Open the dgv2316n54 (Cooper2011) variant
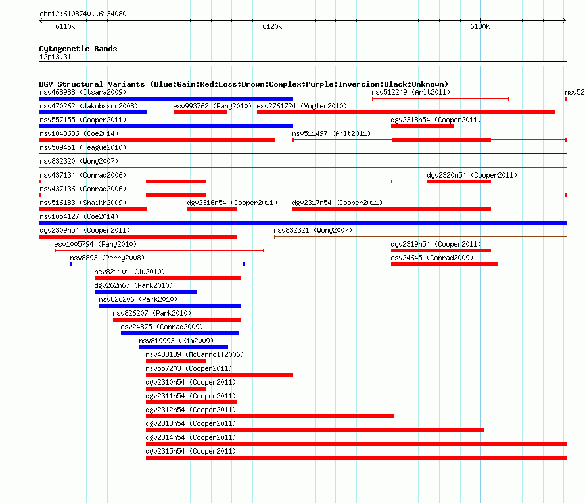Viewport: 585px width, 503px height. tap(232, 203)
